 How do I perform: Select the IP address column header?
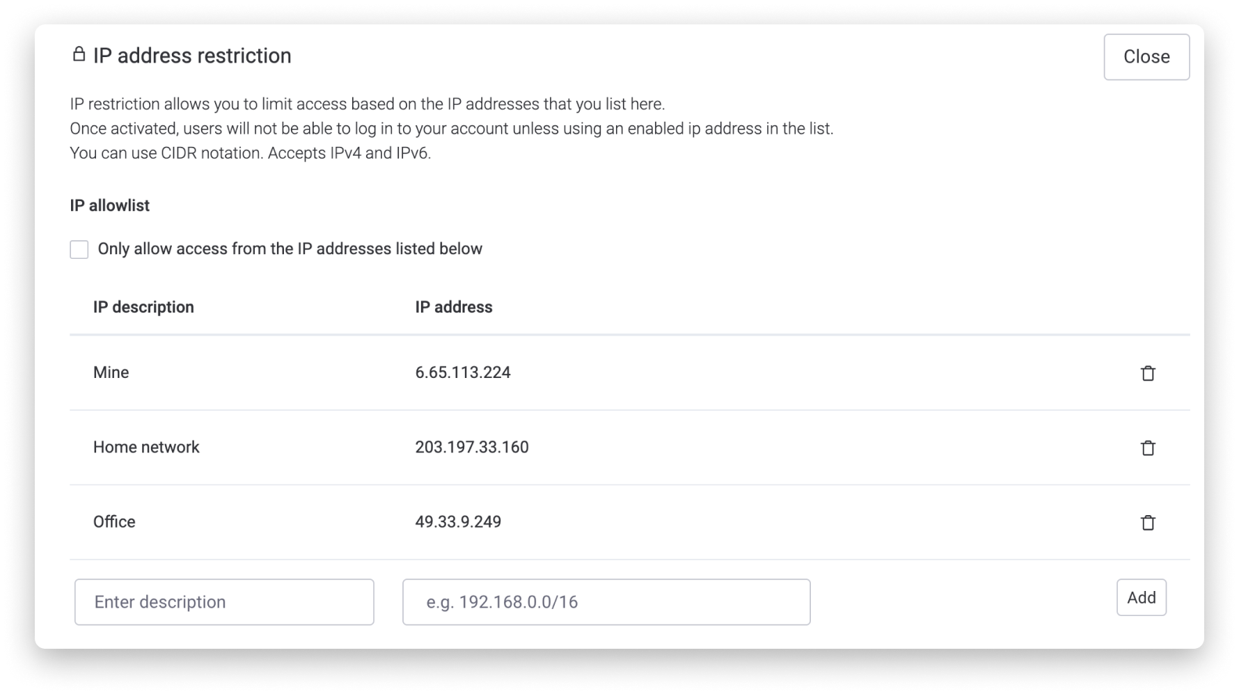(x=454, y=307)
